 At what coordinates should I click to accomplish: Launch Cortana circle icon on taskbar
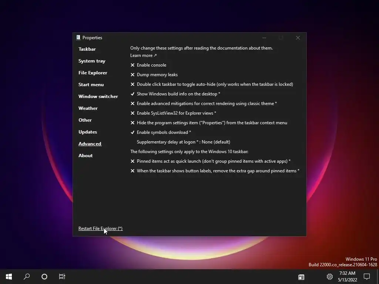coord(44,277)
